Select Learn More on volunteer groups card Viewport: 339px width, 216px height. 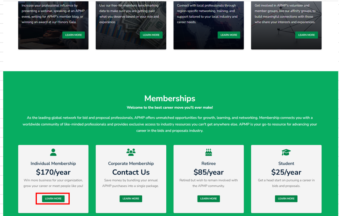[x=307, y=35]
